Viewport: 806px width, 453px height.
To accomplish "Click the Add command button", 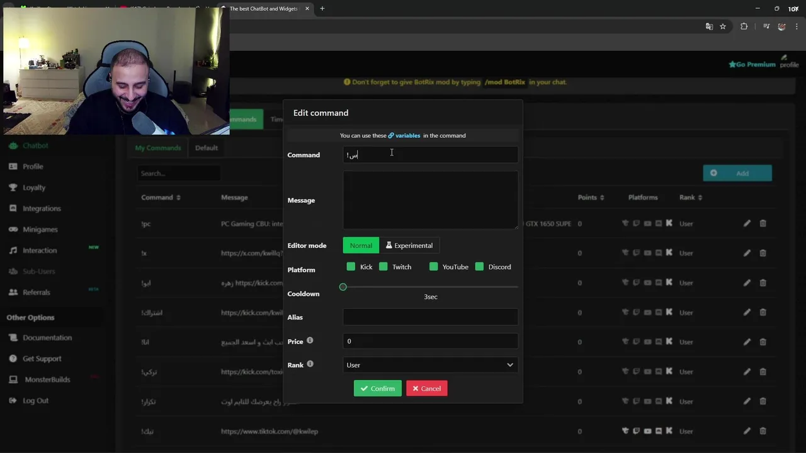I will 737,173.
